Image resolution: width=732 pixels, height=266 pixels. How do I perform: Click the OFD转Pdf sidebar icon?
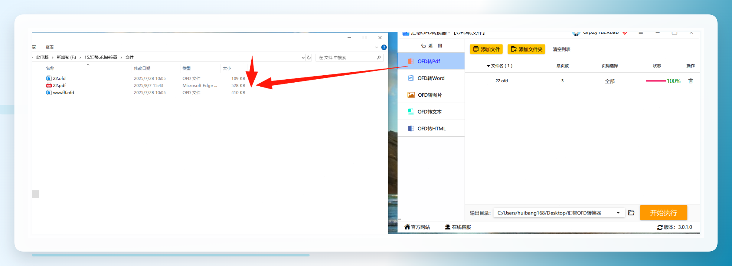point(411,61)
